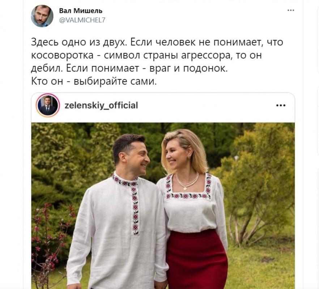Click the green tree right of the couple
The image size is (319, 289).
tap(258, 183)
